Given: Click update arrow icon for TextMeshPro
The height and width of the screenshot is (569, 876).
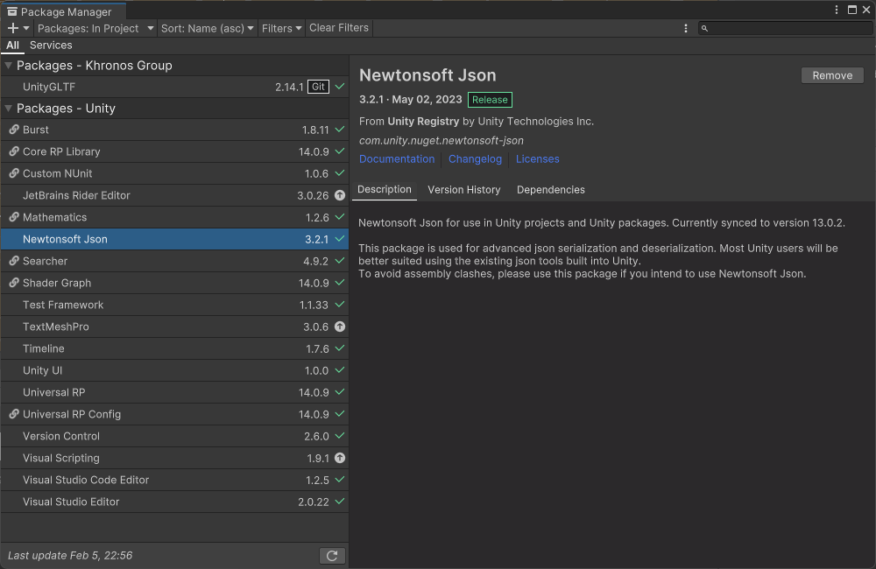Looking at the screenshot, I should coord(340,327).
